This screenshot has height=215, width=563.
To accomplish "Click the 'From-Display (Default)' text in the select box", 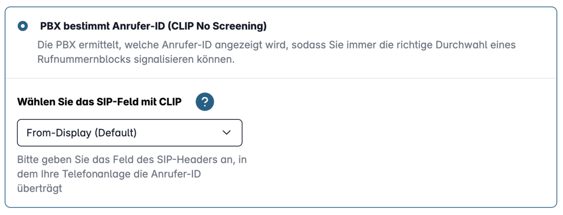I will point(82,133).
